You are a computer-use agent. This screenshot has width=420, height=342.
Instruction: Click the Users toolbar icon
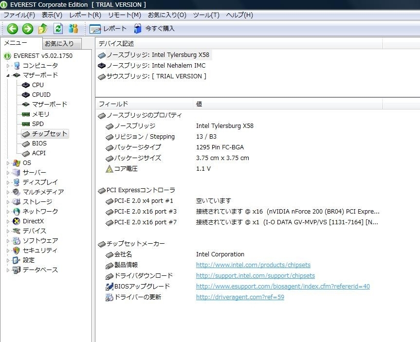click(x=73, y=29)
